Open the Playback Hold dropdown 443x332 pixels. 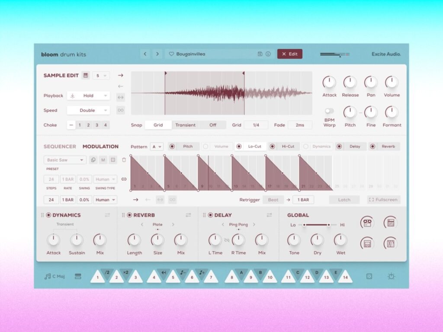click(x=88, y=96)
